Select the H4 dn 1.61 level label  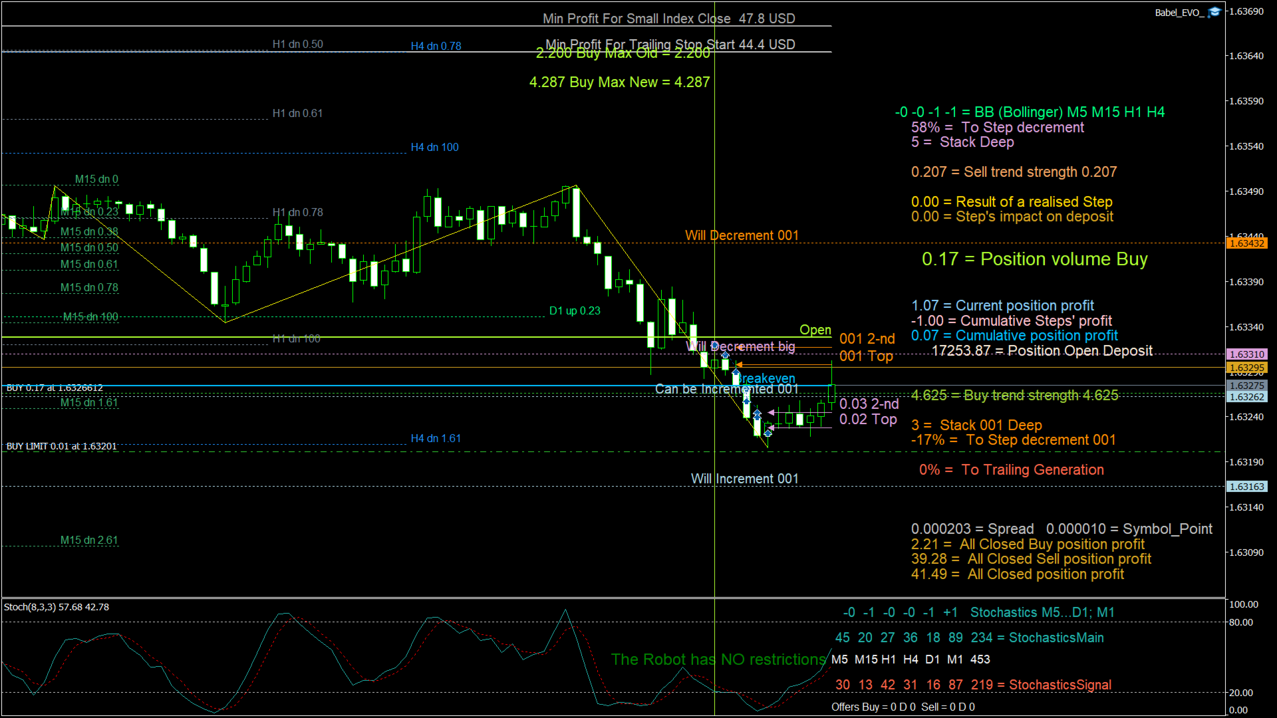click(x=436, y=438)
